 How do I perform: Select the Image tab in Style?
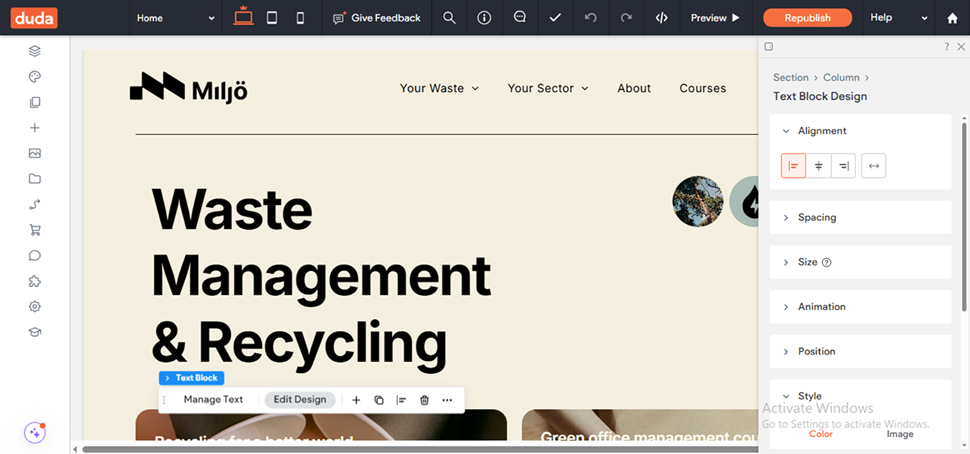pos(900,434)
